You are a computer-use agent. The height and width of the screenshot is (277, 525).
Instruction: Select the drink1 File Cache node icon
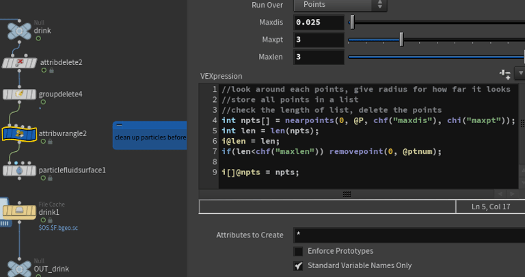pos(19,211)
